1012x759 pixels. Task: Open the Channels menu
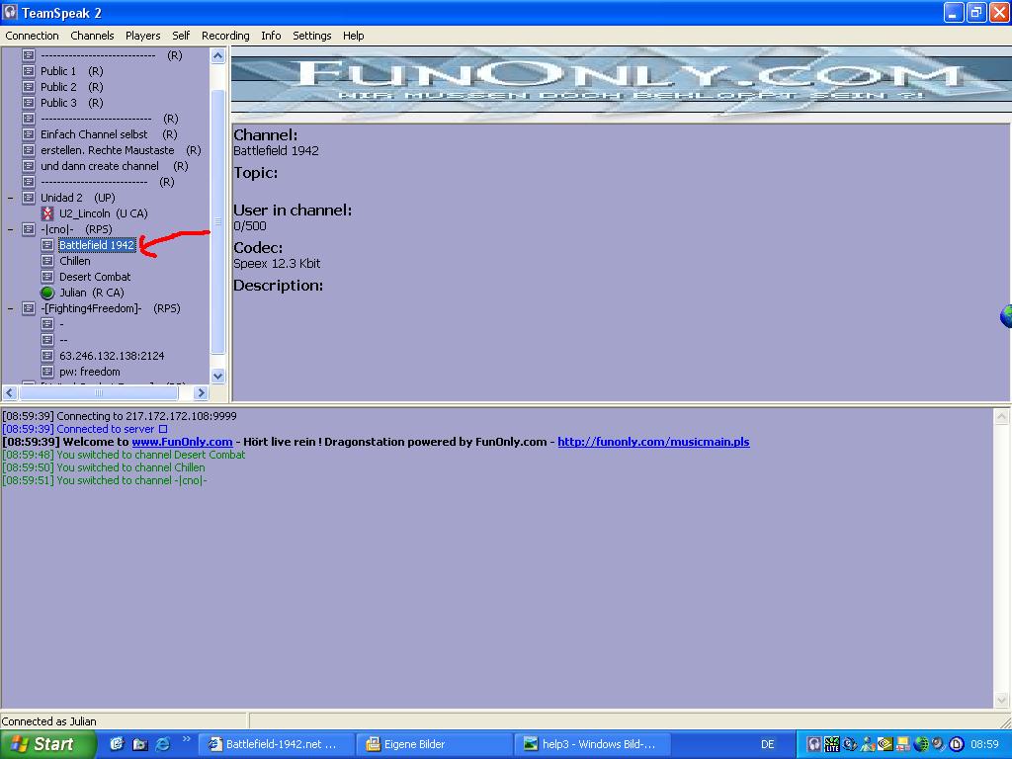[x=92, y=36]
